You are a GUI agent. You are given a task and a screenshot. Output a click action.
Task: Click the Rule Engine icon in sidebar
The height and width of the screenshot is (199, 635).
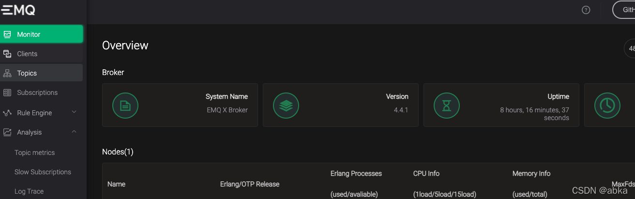7,113
